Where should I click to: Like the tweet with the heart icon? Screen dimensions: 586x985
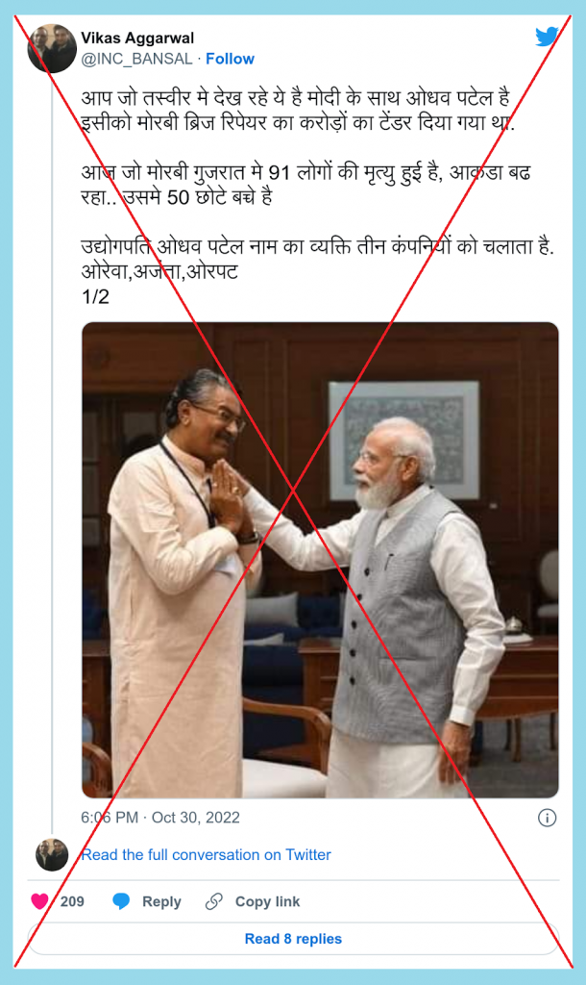(x=40, y=901)
